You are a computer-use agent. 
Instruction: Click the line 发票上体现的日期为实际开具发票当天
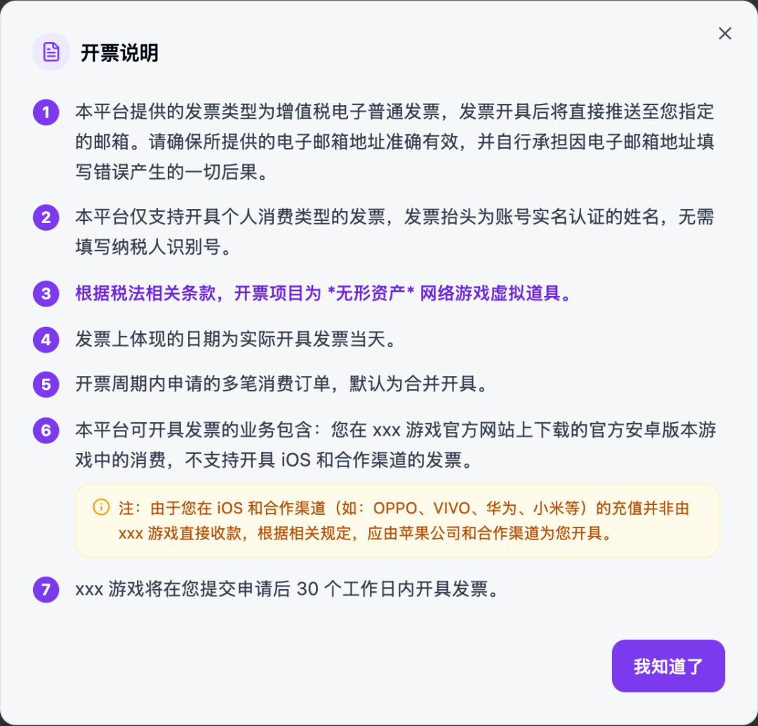[x=236, y=339]
